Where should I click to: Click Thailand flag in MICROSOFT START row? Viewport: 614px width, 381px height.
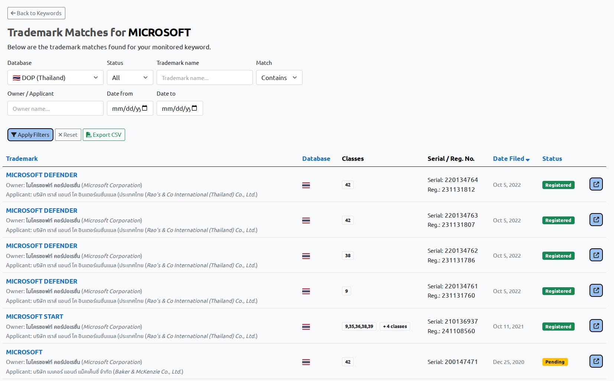point(306,327)
